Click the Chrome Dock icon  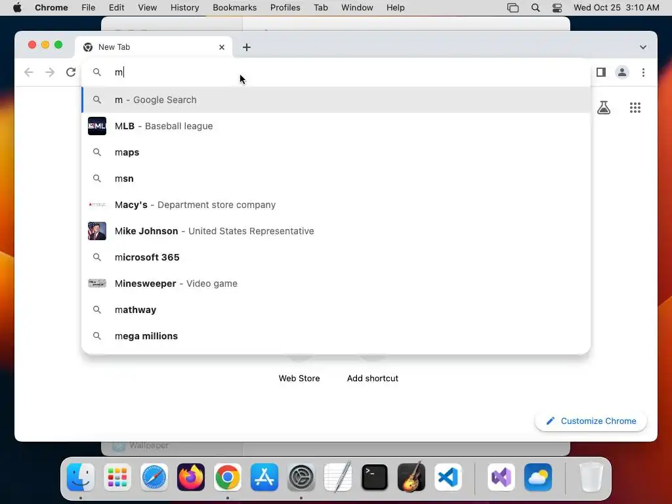point(228,477)
